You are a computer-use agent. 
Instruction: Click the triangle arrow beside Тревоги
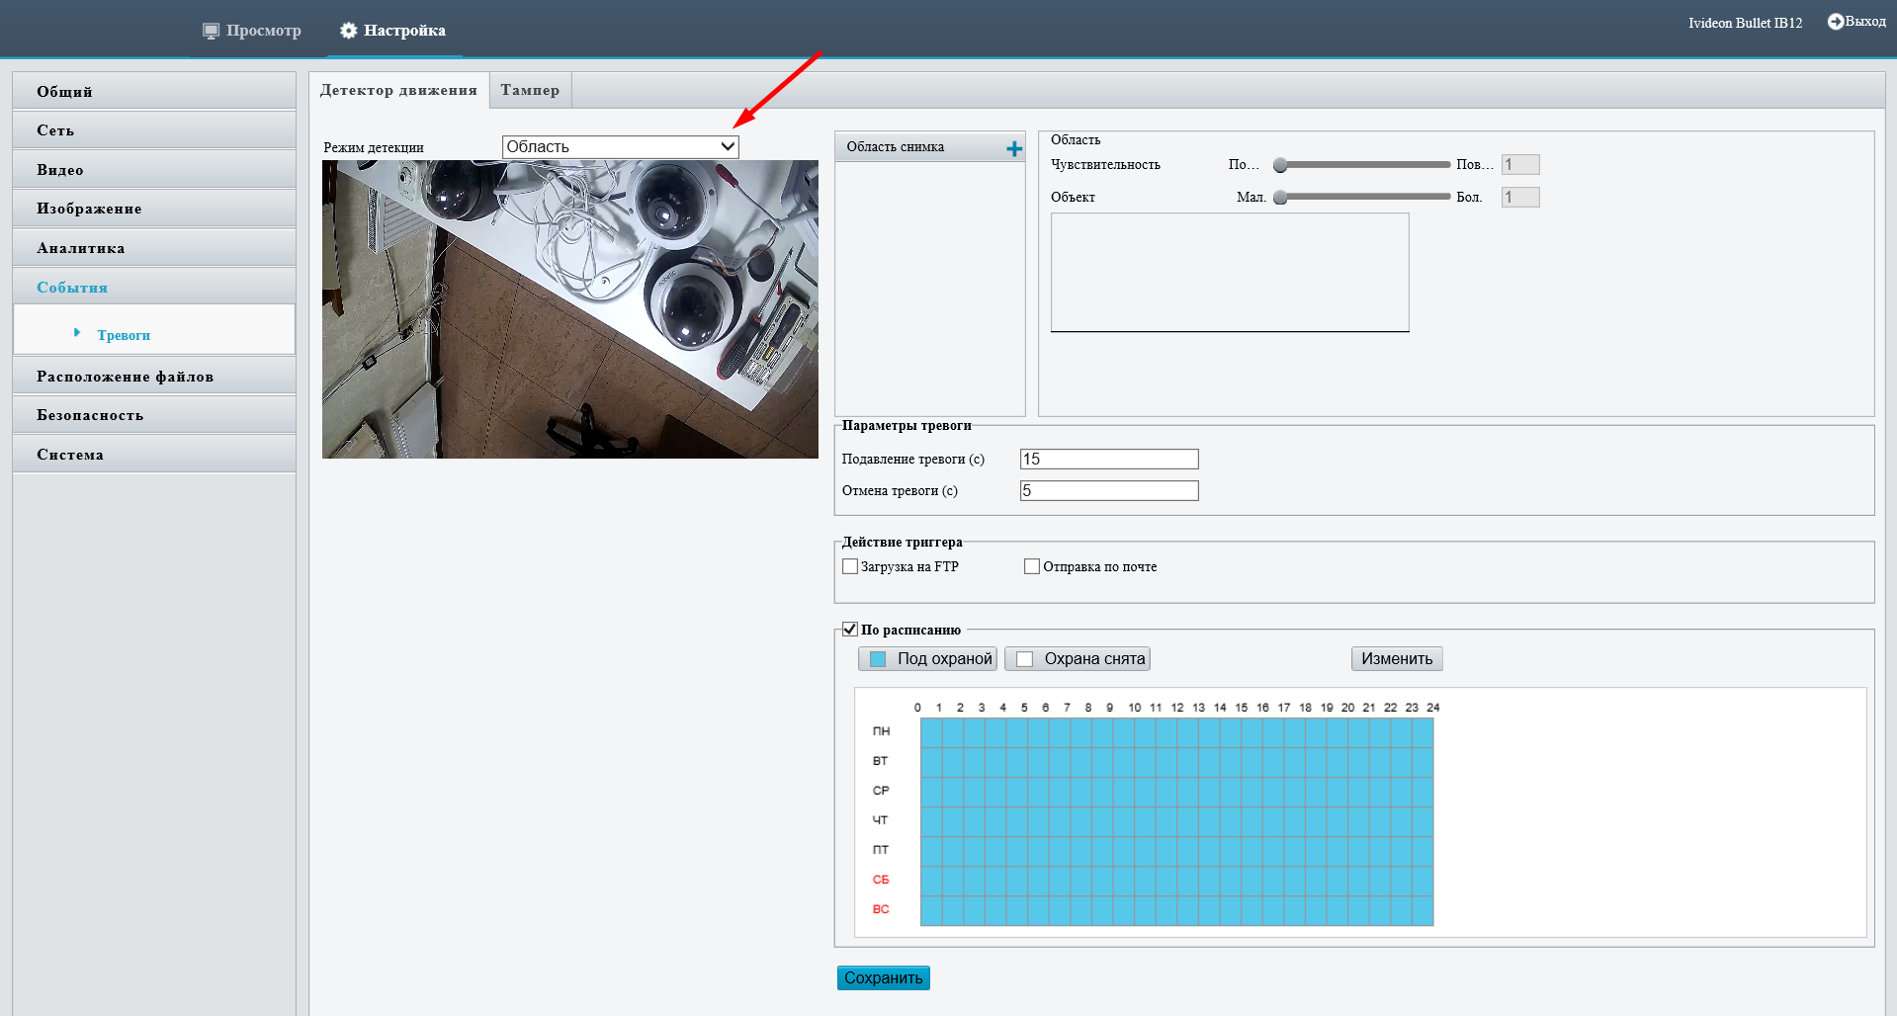click(77, 333)
